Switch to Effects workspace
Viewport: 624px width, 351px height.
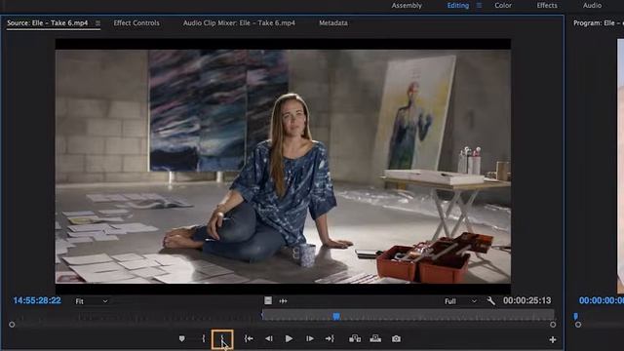[x=547, y=5]
